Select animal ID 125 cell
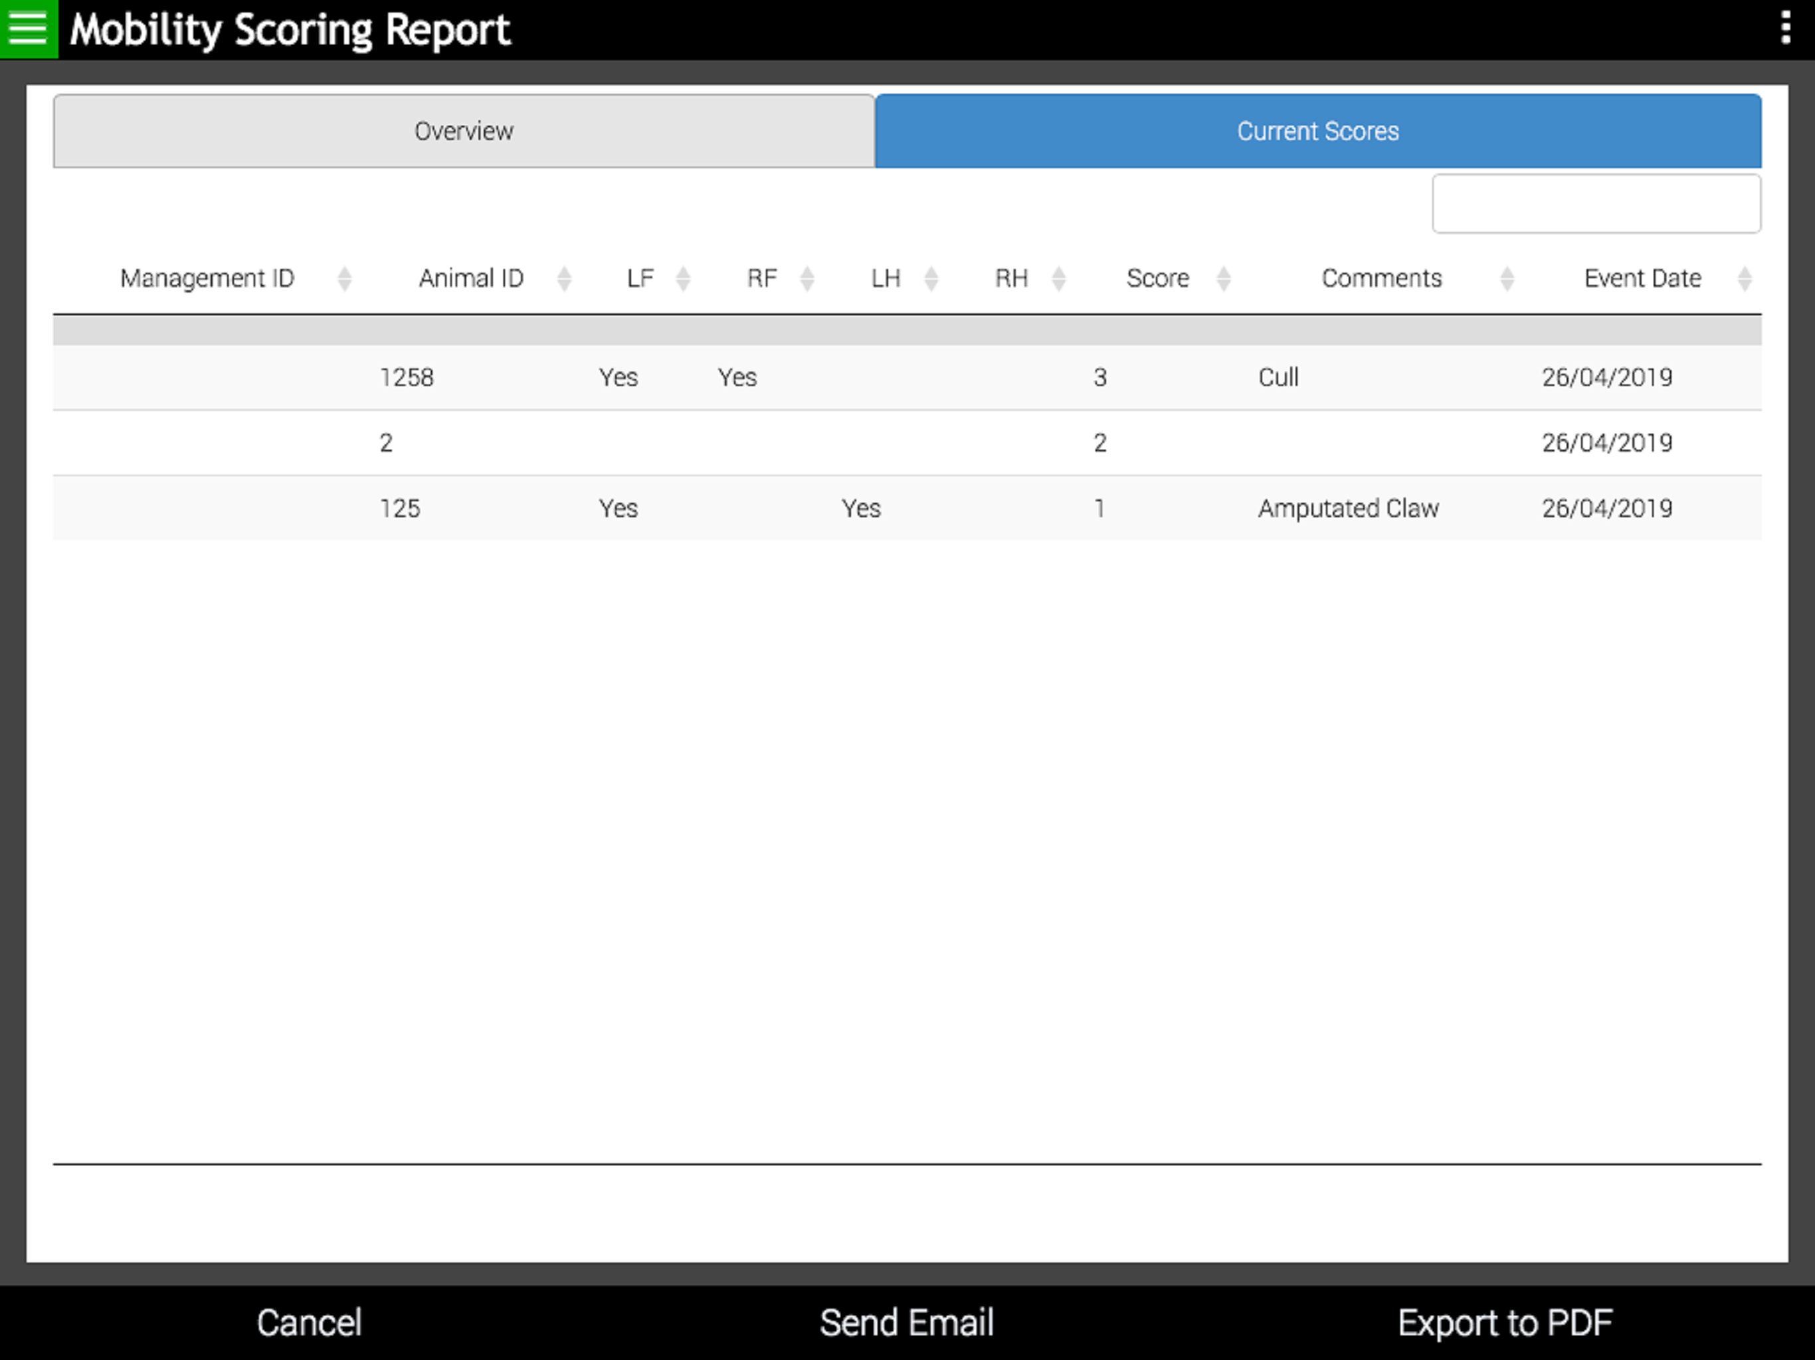Screen dimensions: 1815x1360 [x=399, y=509]
